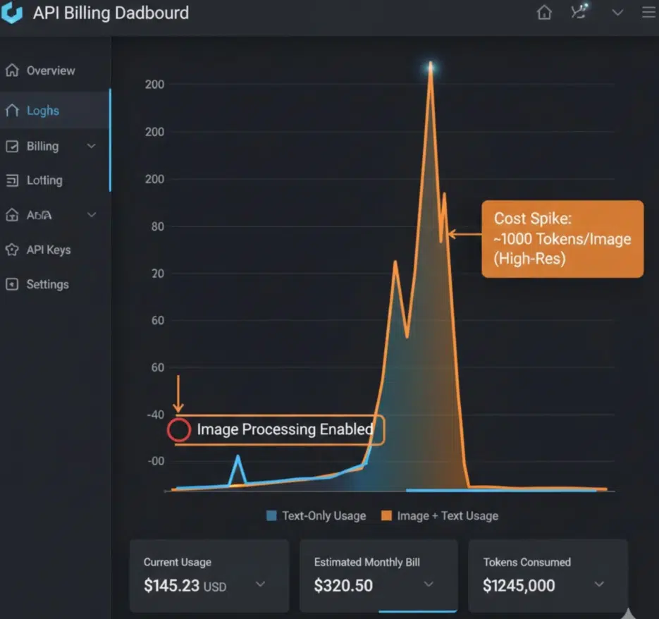
Task: Select the Loghs sidebar icon
Action: [x=12, y=110]
